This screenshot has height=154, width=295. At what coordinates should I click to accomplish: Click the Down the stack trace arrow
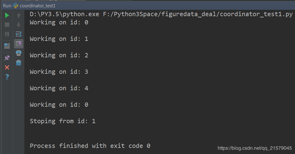19,25
